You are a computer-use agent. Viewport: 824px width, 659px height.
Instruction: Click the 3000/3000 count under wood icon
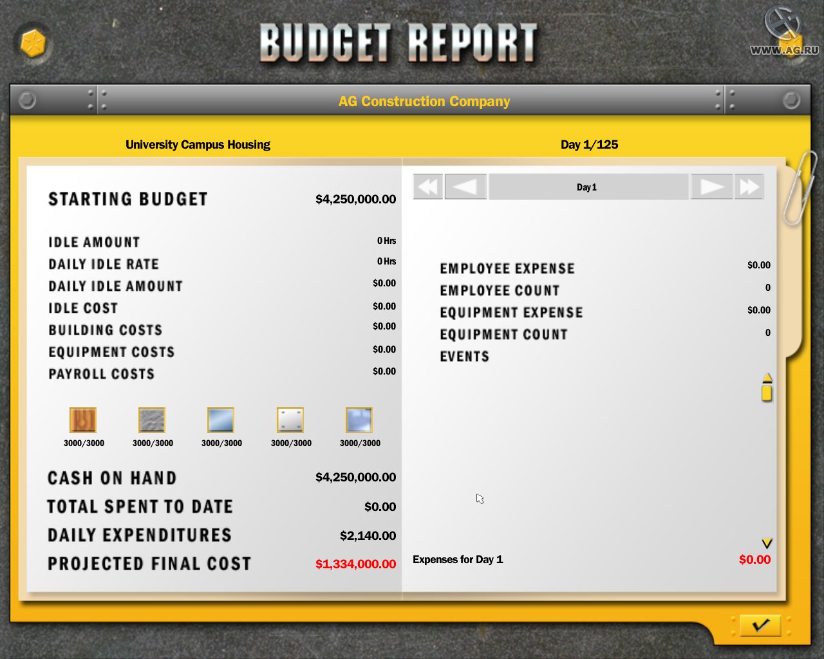tap(84, 443)
